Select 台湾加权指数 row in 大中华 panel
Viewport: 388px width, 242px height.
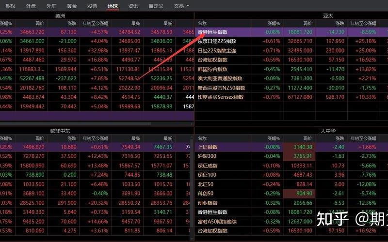(x=291, y=231)
